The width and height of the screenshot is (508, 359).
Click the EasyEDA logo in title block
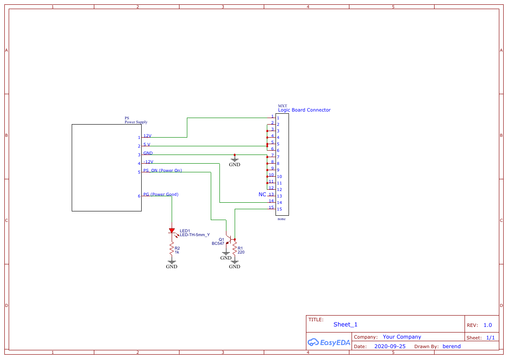329,342
